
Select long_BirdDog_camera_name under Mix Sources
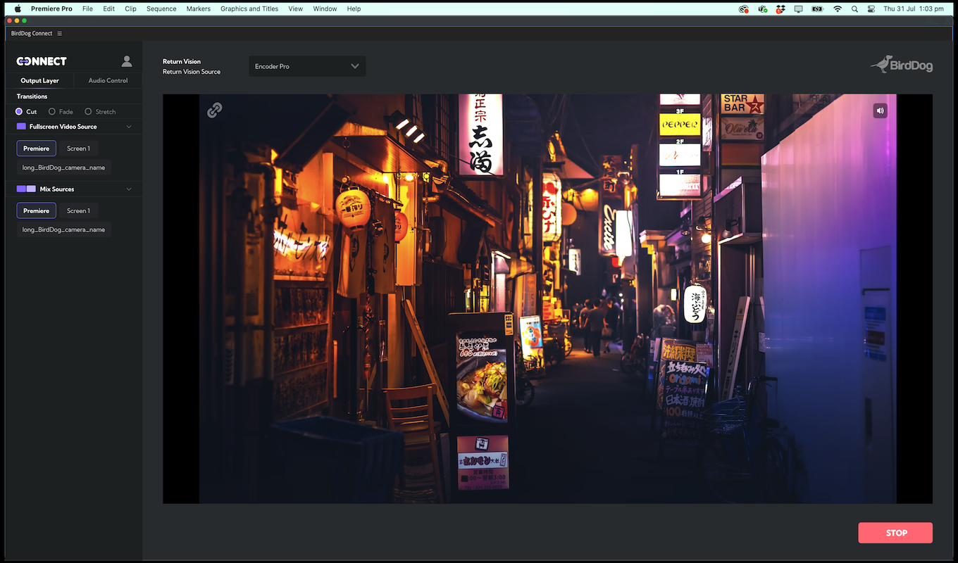(63, 230)
